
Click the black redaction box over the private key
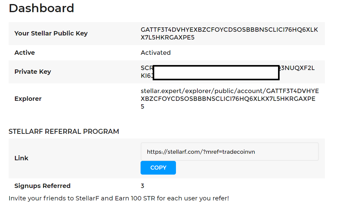[x=216, y=73]
